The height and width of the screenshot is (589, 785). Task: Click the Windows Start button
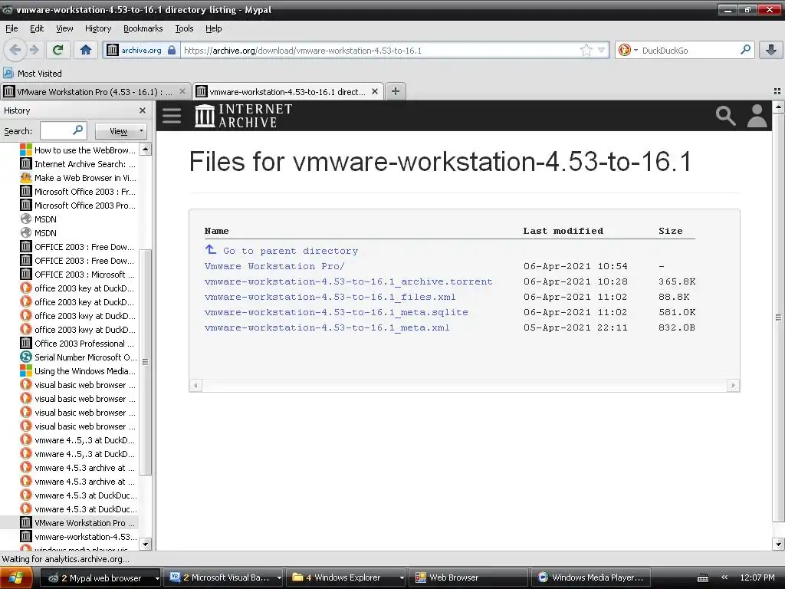click(x=17, y=578)
